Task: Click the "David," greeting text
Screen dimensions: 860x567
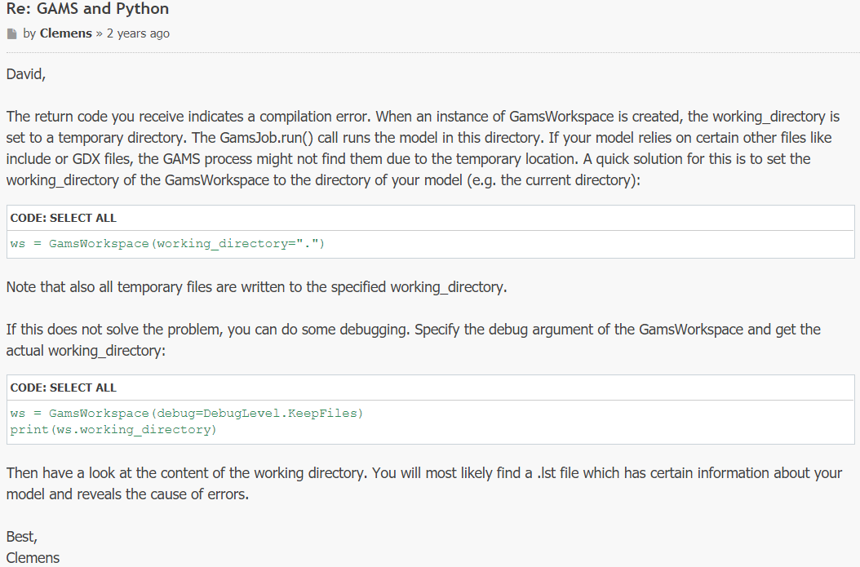Action: pos(26,74)
